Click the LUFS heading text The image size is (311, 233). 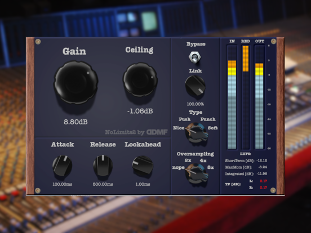246,154
